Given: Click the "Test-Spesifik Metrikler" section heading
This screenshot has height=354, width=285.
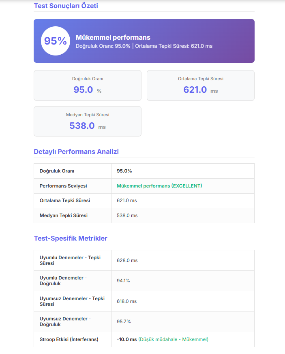Looking at the screenshot, I should tap(71, 238).
